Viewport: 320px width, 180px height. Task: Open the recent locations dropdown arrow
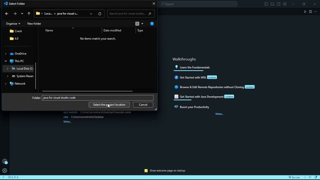[x=22, y=13]
